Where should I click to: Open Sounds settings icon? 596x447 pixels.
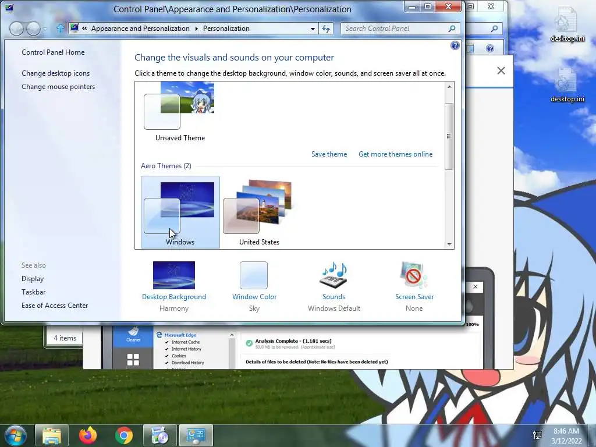point(334,275)
